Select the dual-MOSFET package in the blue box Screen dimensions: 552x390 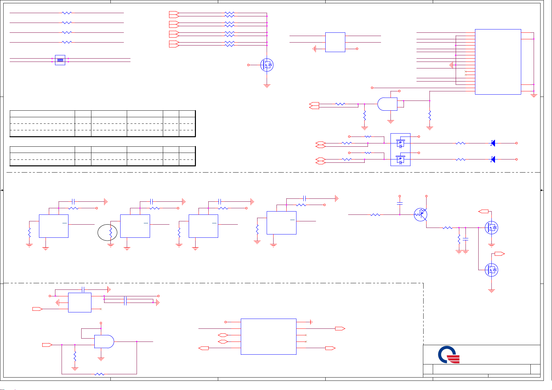tap(400, 150)
